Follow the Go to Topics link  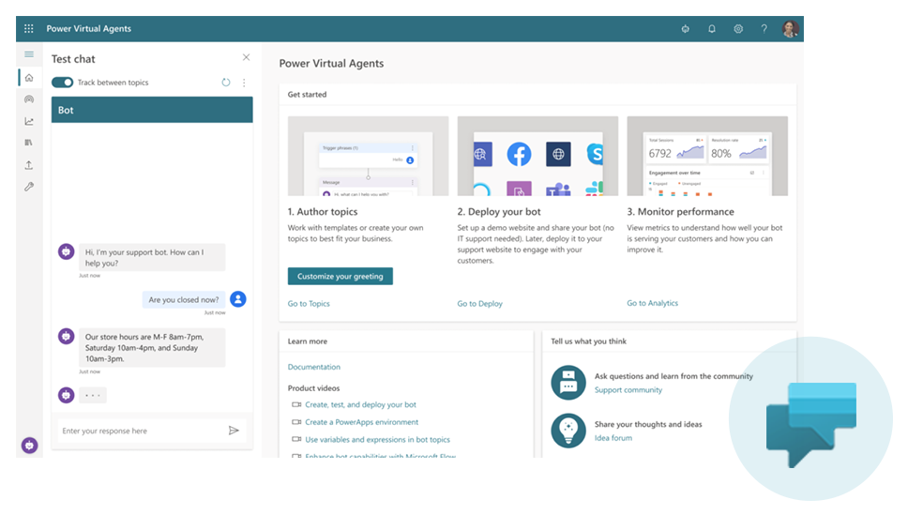point(309,304)
